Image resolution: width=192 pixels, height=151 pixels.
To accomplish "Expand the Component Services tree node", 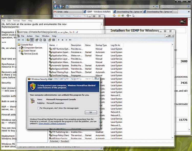I will (19, 48).
